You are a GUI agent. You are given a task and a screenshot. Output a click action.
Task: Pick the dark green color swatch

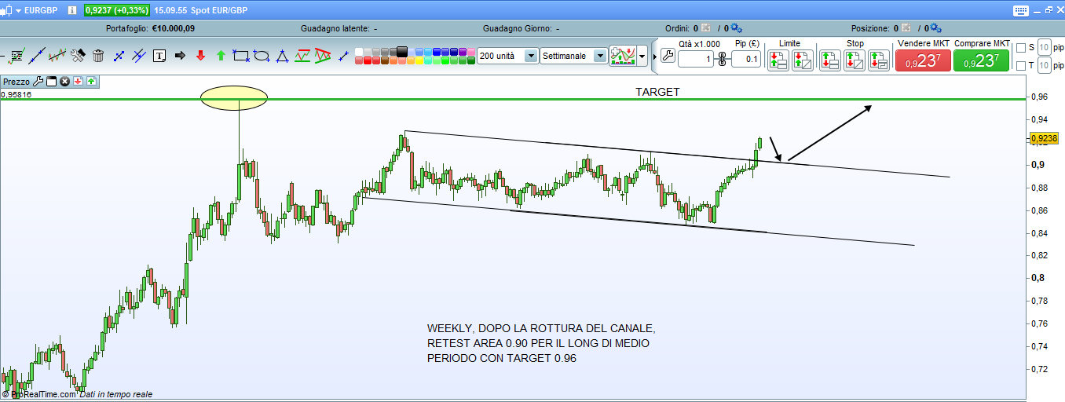[470, 60]
